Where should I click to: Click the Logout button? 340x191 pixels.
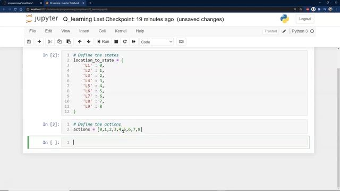point(305,19)
